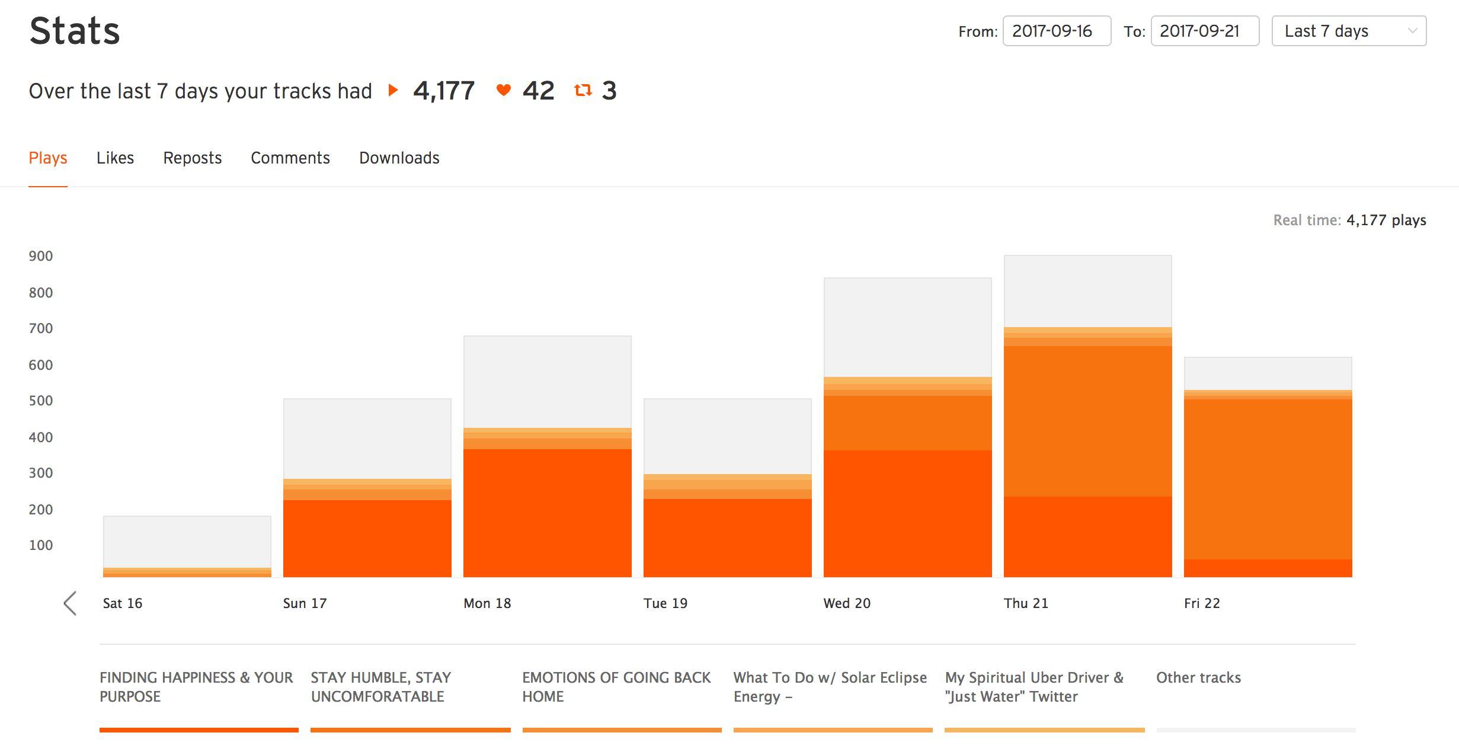Screen dimensions: 1459x755
Task: Click the heart likes icon
Action: coord(503,91)
